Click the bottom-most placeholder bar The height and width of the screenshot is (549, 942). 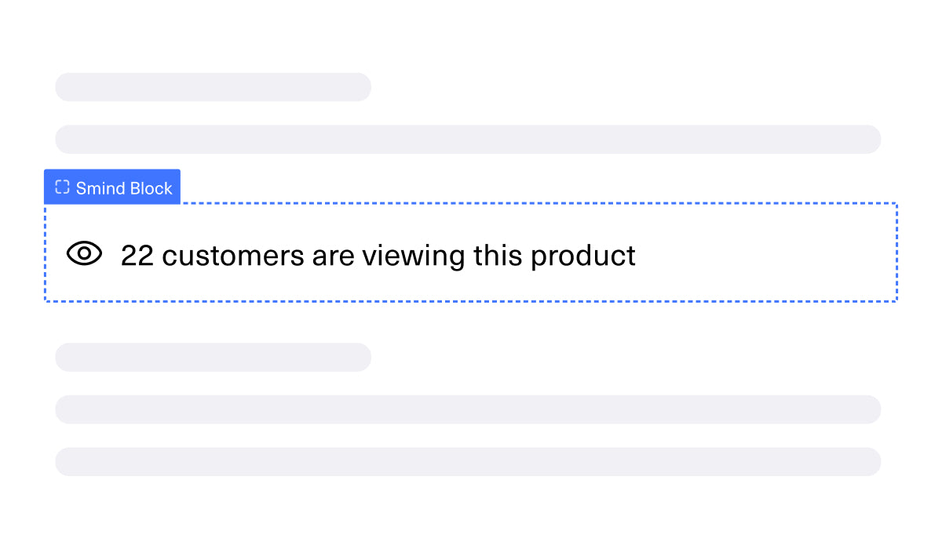(468, 461)
